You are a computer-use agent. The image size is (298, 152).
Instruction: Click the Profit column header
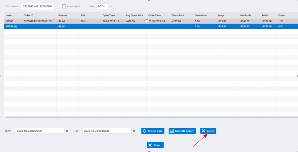pyautogui.click(x=268, y=15)
